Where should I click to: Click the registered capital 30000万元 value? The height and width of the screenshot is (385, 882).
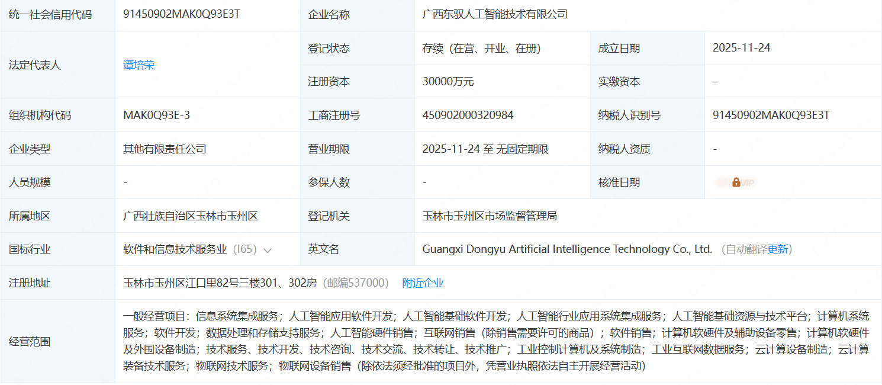(x=448, y=82)
